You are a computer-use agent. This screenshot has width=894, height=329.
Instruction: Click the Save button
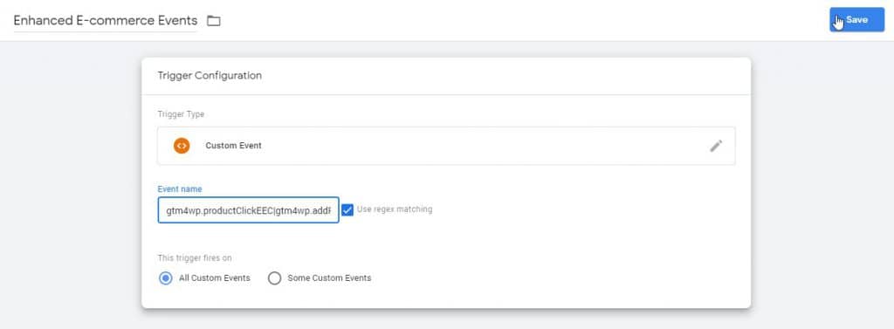(x=857, y=20)
